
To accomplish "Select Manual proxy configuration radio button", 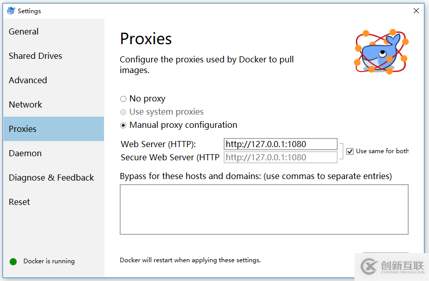I will pos(123,125).
